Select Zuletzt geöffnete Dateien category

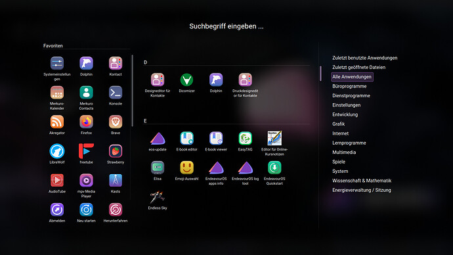[x=358, y=67]
